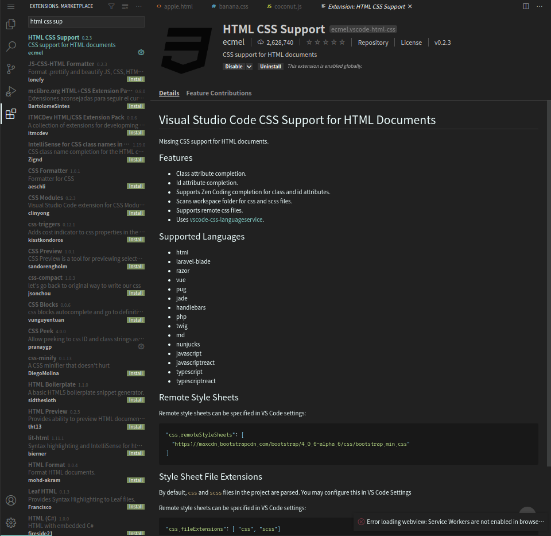
Task: Install the CSS Formatter extension
Action: pos(135,186)
